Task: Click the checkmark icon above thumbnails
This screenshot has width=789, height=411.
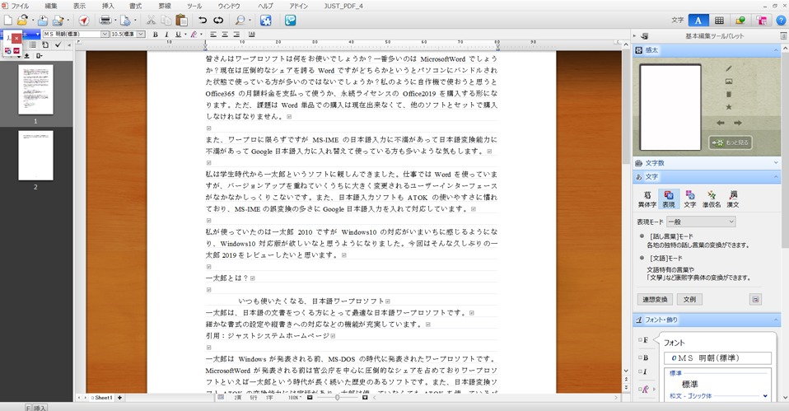Action: [58, 44]
